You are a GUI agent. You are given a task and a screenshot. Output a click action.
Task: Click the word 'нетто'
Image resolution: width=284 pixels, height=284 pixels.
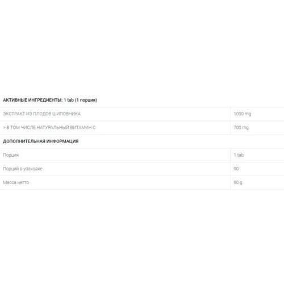[x=23, y=182]
